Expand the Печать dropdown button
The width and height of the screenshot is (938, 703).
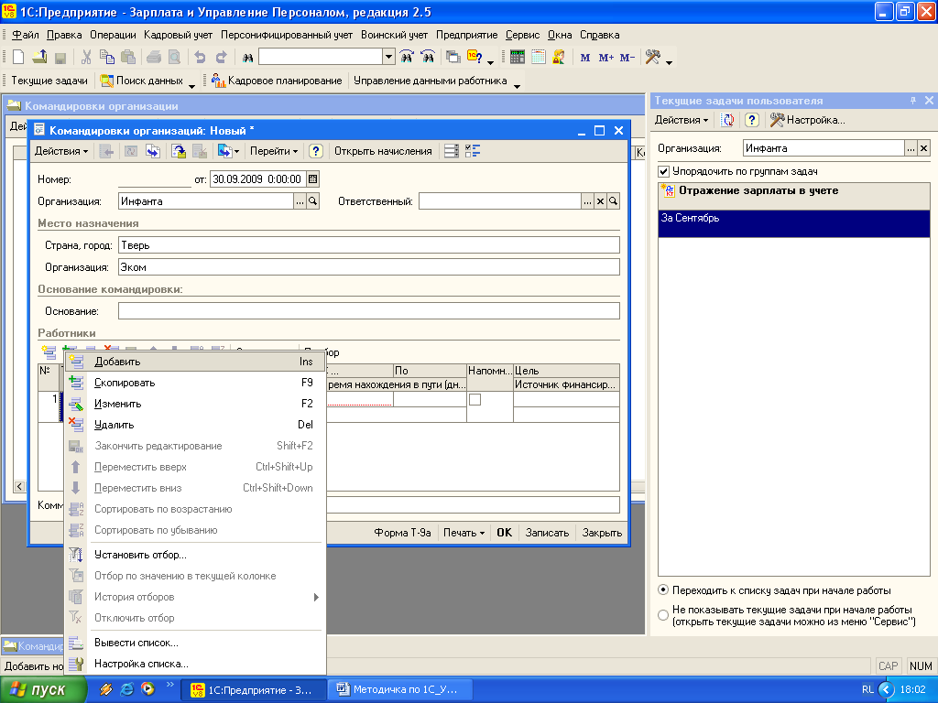464,533
